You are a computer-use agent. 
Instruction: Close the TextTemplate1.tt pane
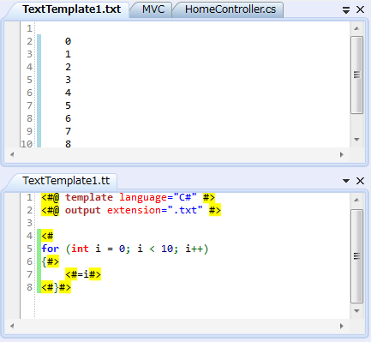pyautogui.click(x=360, y=181)
